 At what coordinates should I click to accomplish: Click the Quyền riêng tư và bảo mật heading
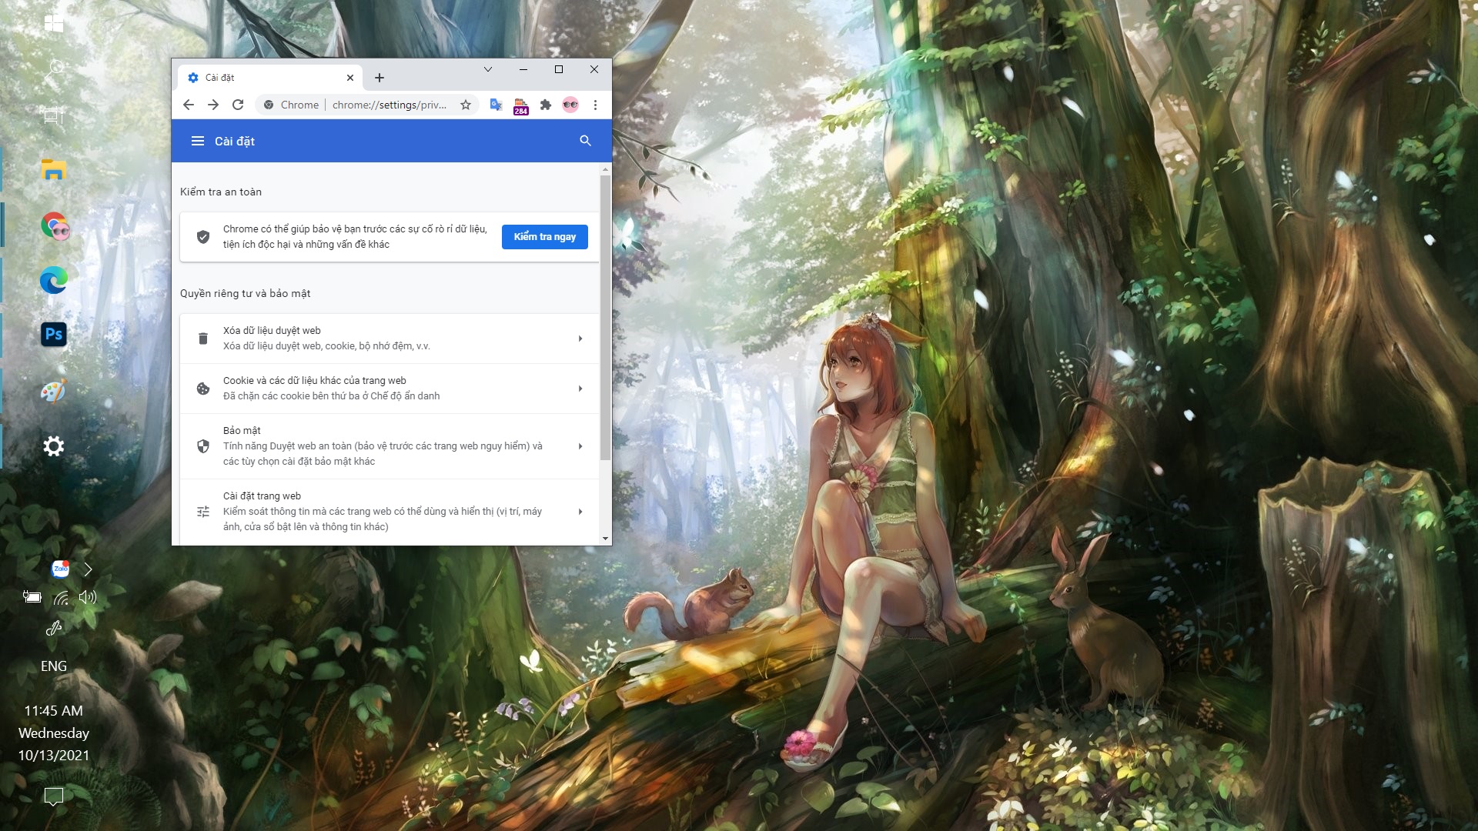pyautogui.click(x=246, y=293)
